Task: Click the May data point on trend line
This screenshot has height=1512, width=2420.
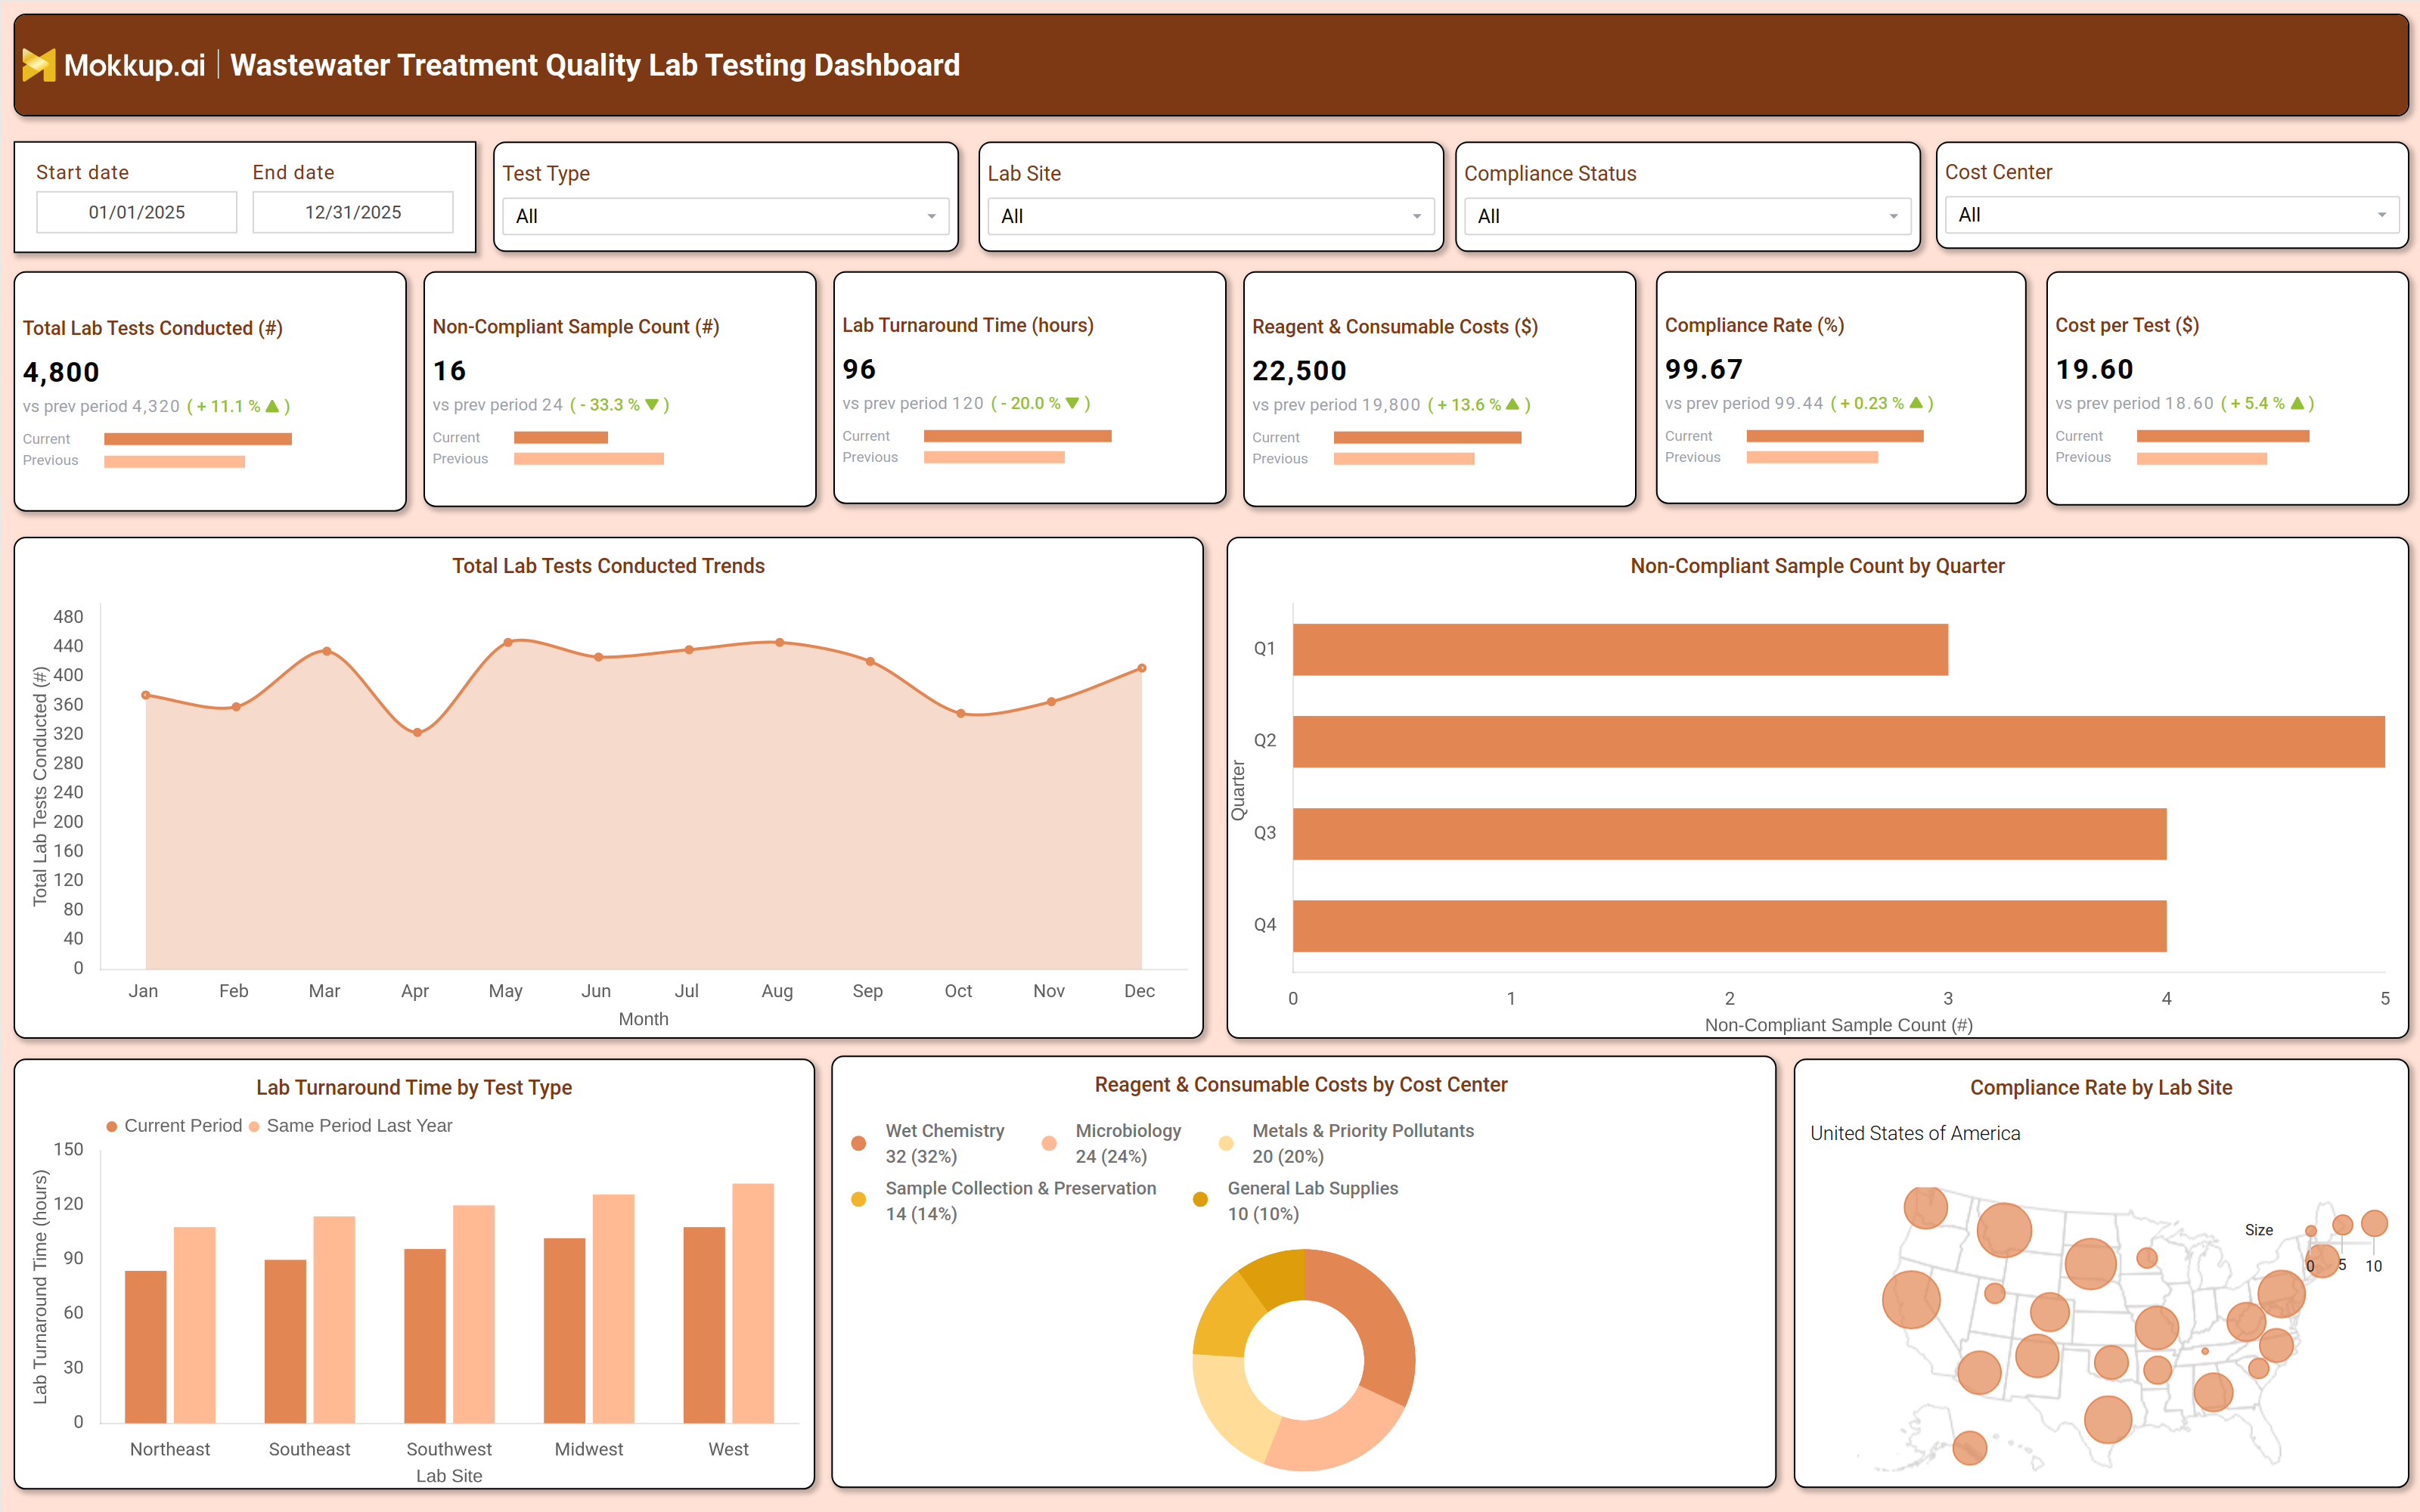Action: tap(508, 642)
